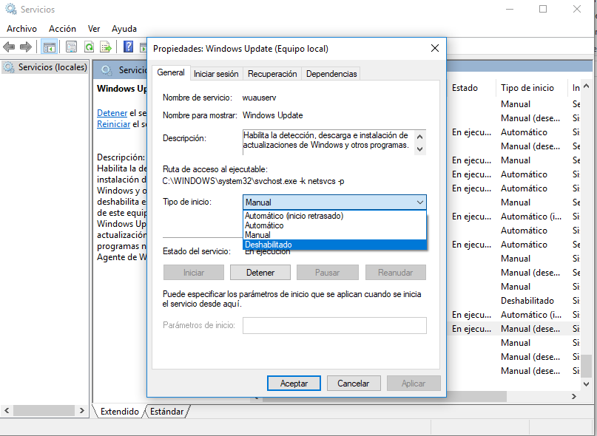Click the Export list toolbar icon

click(x=106, y=47)
